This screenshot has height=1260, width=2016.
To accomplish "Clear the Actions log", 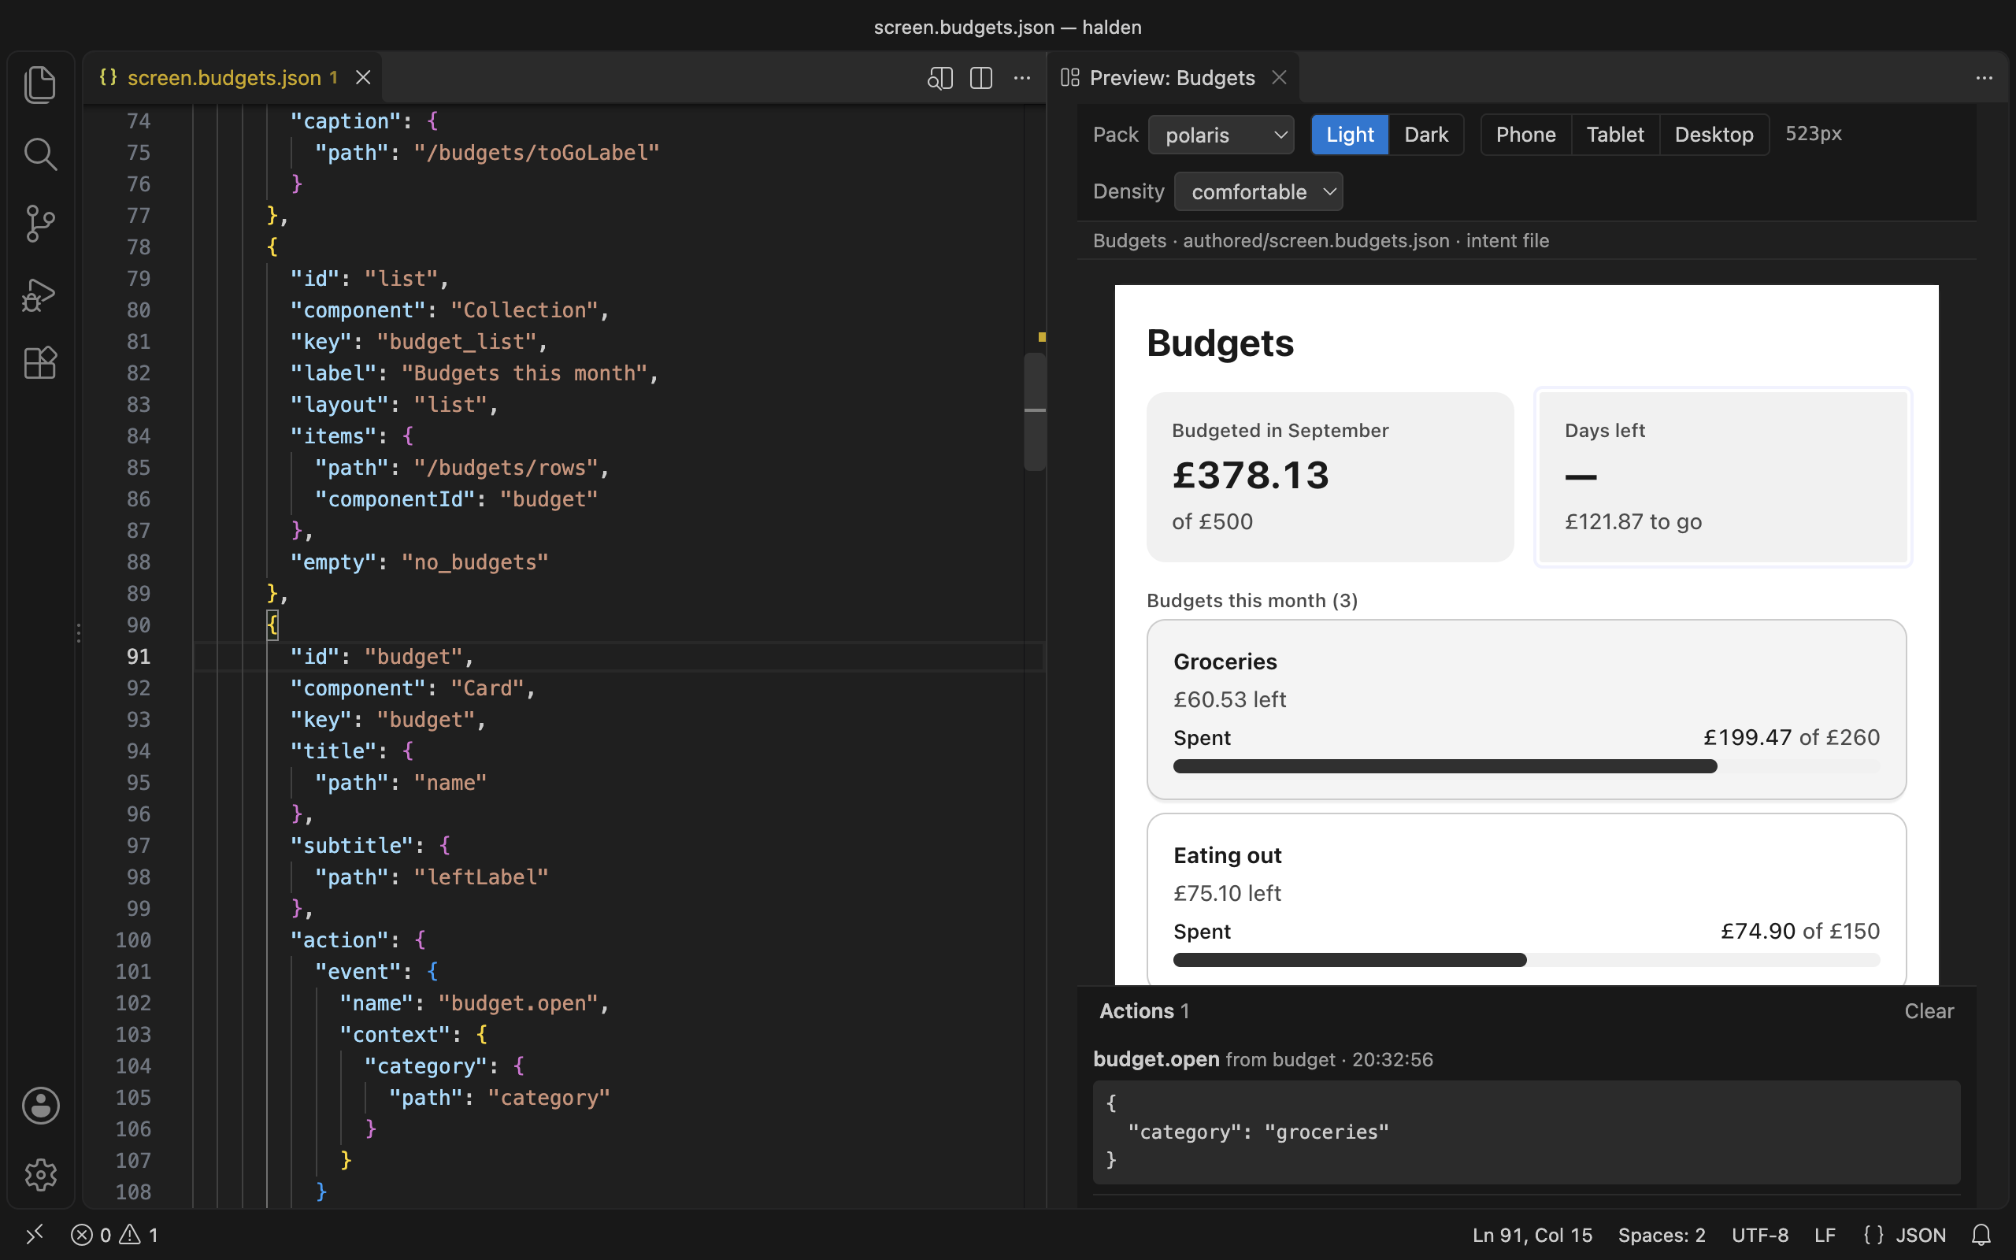I will pyautogui.click(x=1929, y=1011).
